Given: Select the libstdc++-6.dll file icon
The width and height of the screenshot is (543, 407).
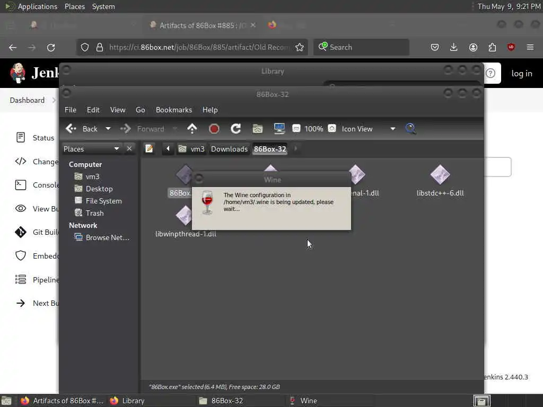Looking at the screenshot, I should [x=440, y=174].
